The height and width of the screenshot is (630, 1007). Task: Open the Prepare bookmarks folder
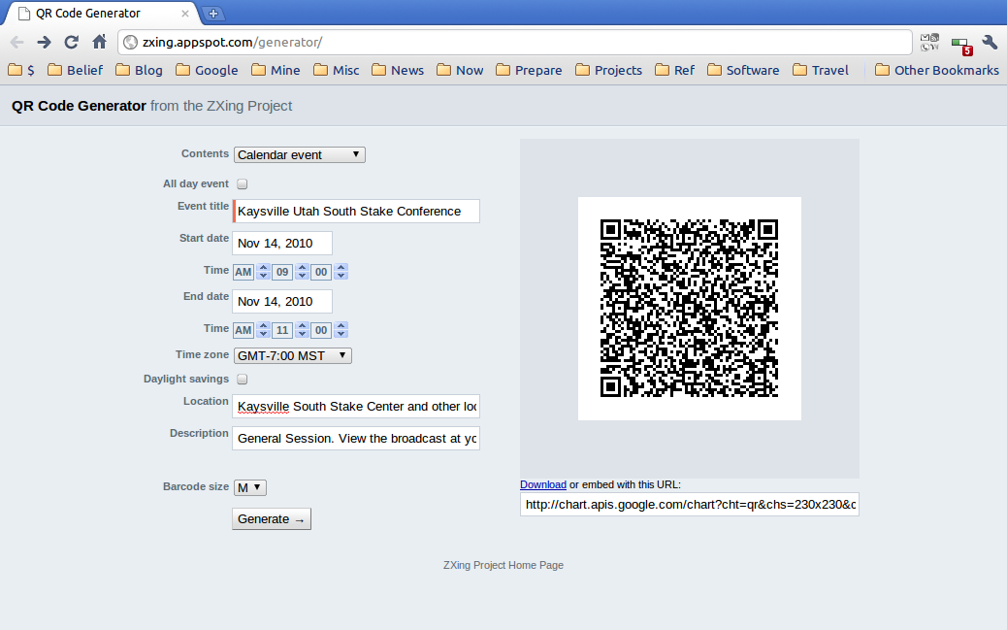tap(529, 70)
